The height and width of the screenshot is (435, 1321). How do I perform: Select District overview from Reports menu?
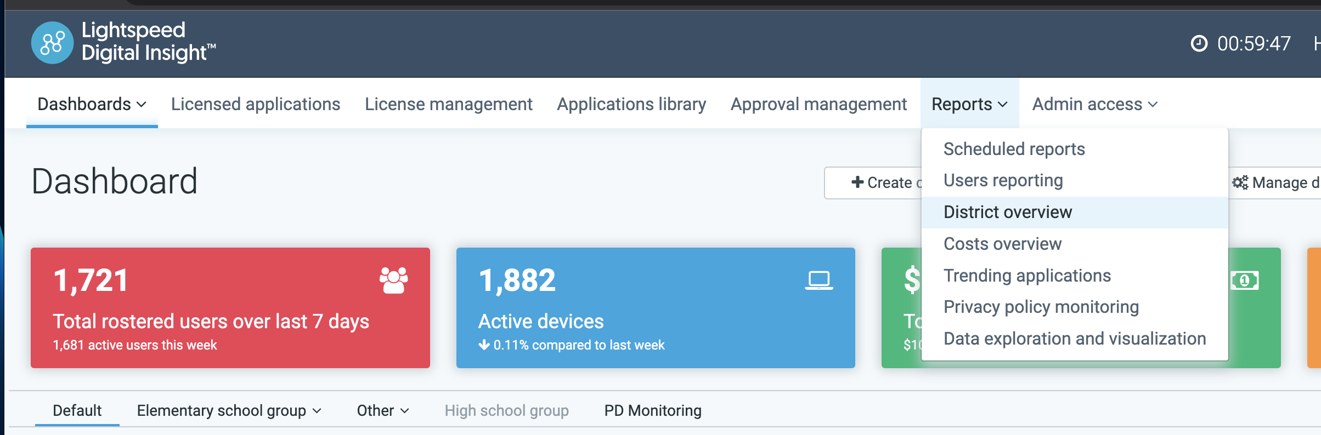[1007, 212]
